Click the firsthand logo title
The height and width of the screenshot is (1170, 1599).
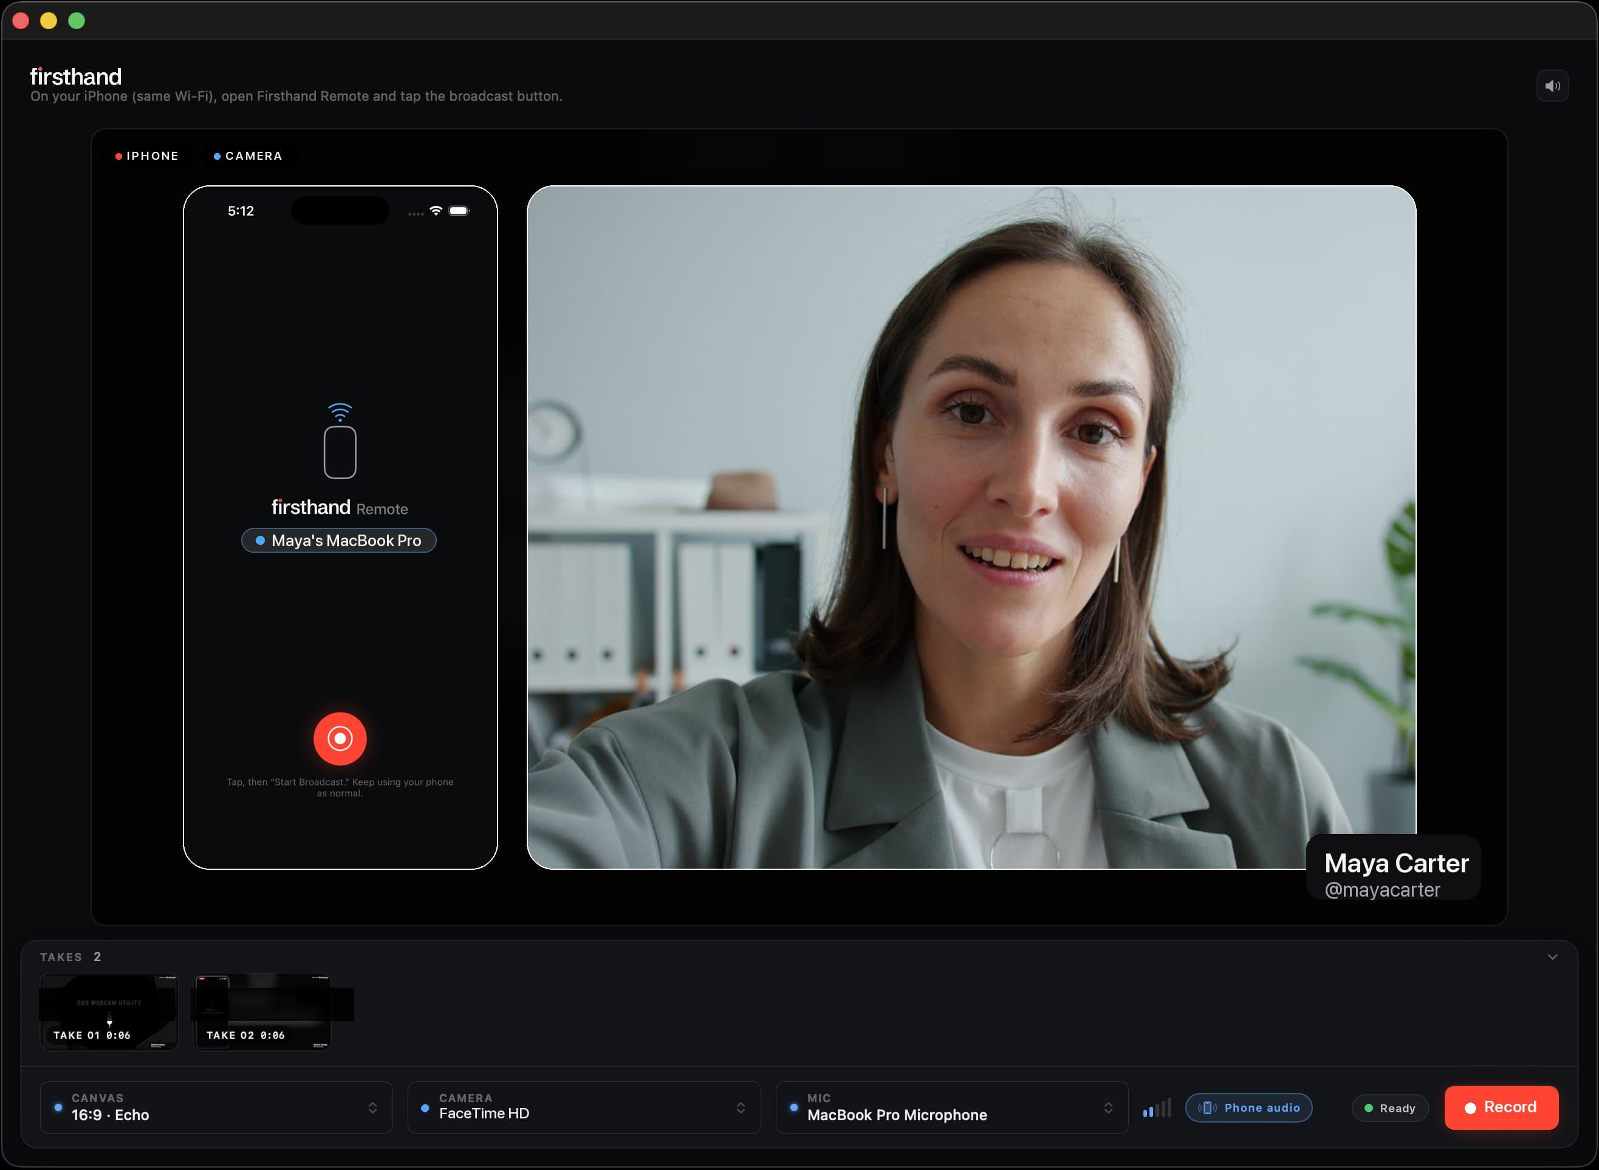click(x=76, y=76)
